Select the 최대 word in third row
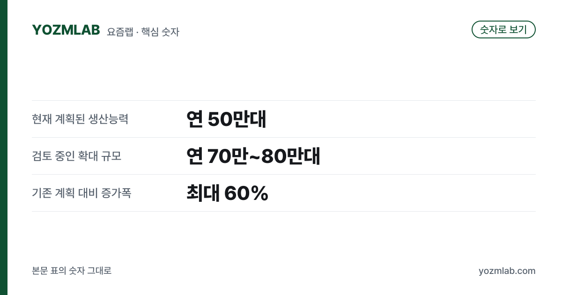Image resolution: width=562 pixels, height=295 pixels. 203,193
